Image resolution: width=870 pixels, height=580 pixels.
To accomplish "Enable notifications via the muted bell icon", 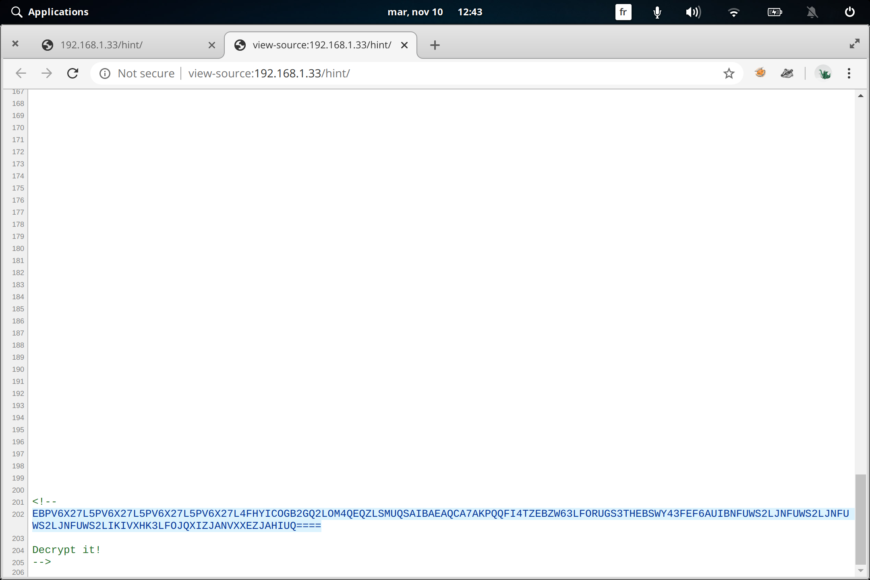I will coord(812,12).
